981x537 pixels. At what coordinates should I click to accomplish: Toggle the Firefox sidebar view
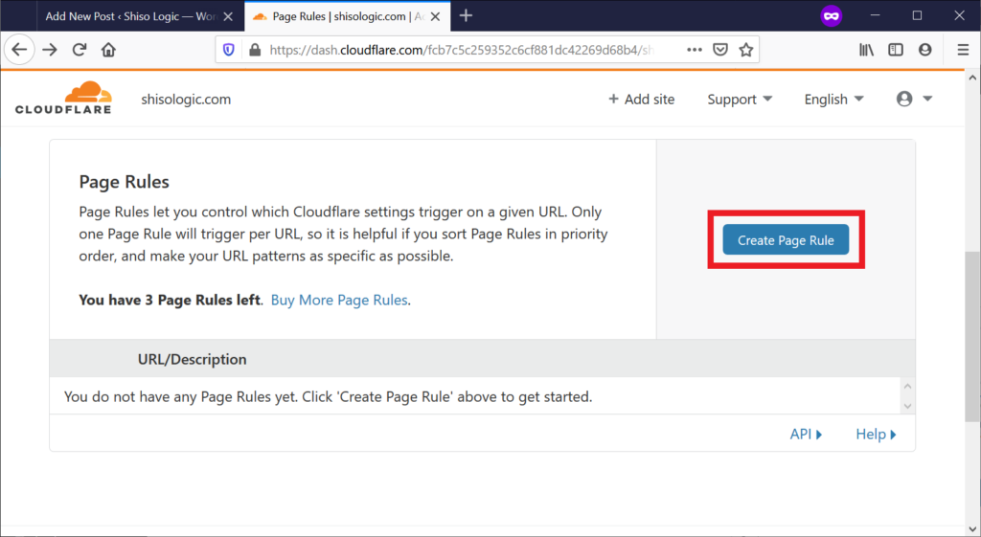coord(896,50)
